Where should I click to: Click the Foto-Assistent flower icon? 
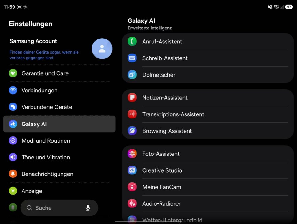pos(132,154)
